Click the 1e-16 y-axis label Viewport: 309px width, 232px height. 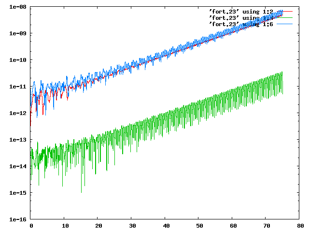coord(18,219)
